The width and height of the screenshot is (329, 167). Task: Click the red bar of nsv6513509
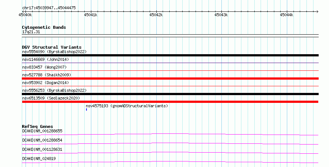170,102
